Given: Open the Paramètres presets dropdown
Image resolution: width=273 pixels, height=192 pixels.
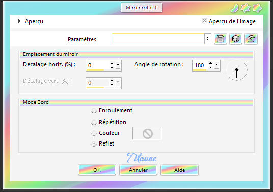Looking at the screenshot, I should coord(207,39).
